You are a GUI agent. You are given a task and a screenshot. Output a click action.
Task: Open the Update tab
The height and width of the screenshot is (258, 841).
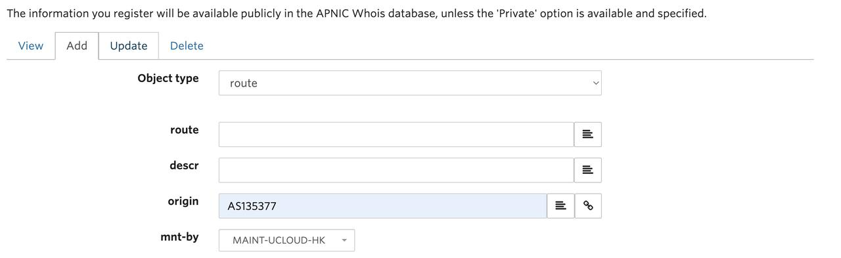(x=129, y=46)
